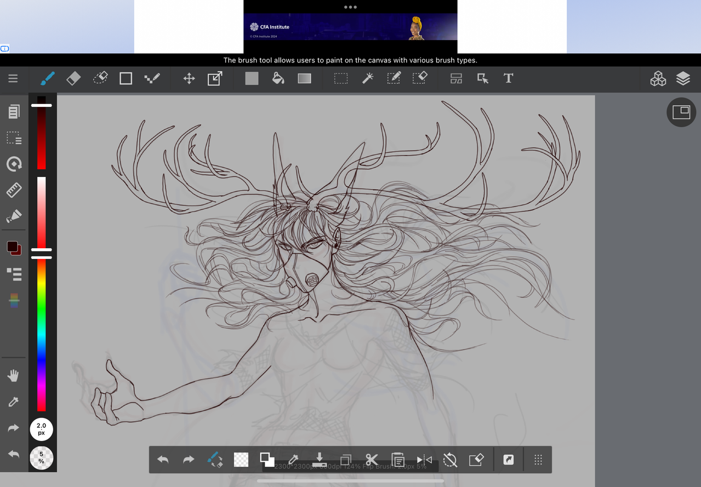Tap the shortcut bar arrow settings icon

pos(509,460)
